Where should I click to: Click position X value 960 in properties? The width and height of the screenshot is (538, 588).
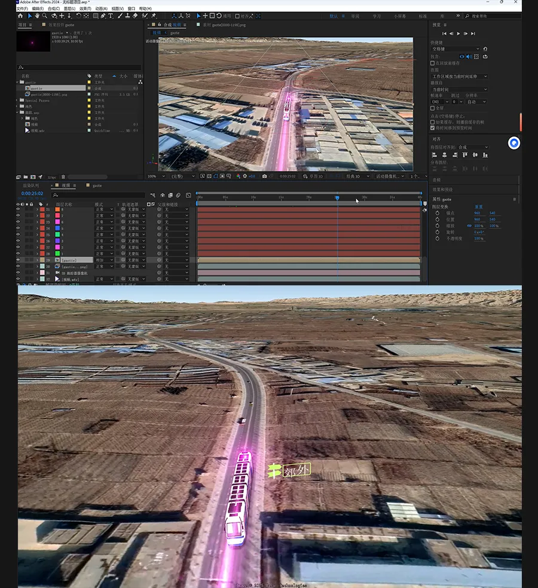[x=477, y=219]
